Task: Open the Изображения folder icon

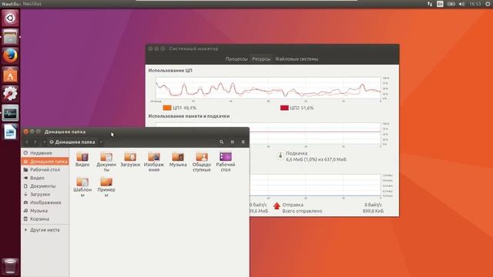Action: [x=154, y=162]
